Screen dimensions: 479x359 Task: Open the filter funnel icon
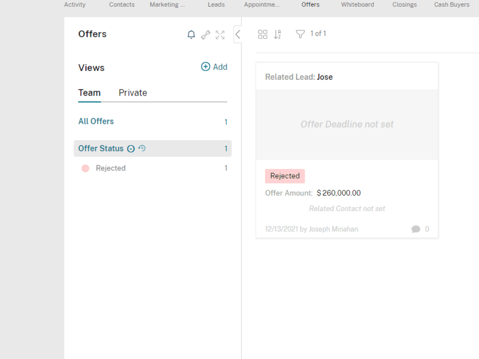coord(300,34)
